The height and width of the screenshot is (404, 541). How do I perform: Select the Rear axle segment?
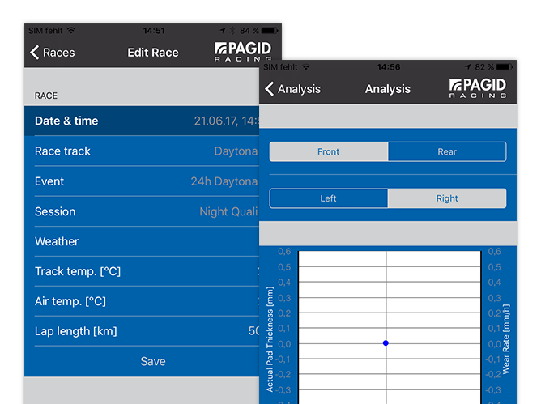click(447, 151)
